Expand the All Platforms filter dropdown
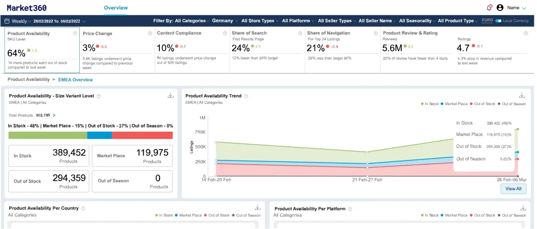Image resolution: width=537 pixels, height=229 pixels. (298, 21)
